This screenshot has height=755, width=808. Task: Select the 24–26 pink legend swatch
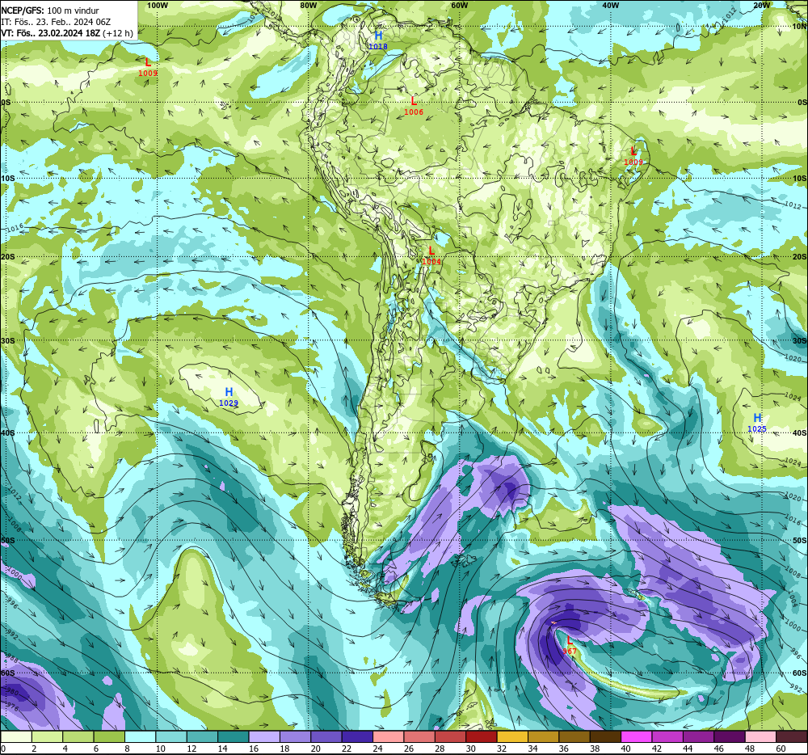click(x=388, y=736)
